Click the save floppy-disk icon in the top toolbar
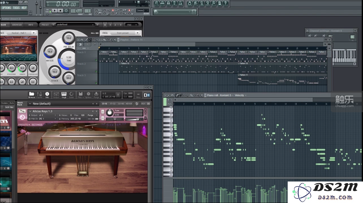Viewport: 363px width, 203px height. 195,3
